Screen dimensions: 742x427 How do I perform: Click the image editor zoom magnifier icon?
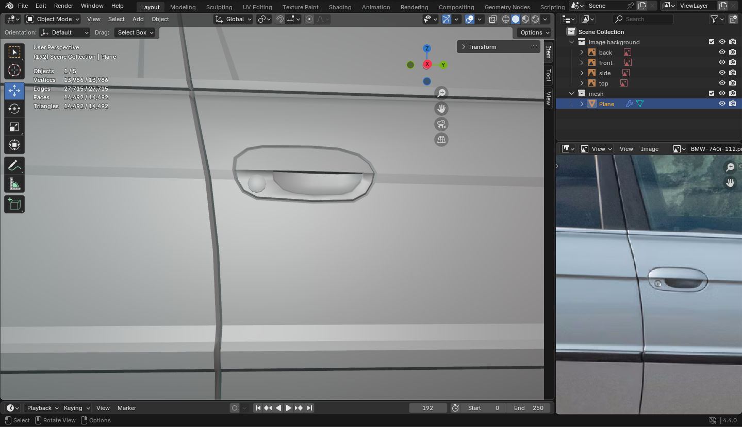click(x=730, y=167)
